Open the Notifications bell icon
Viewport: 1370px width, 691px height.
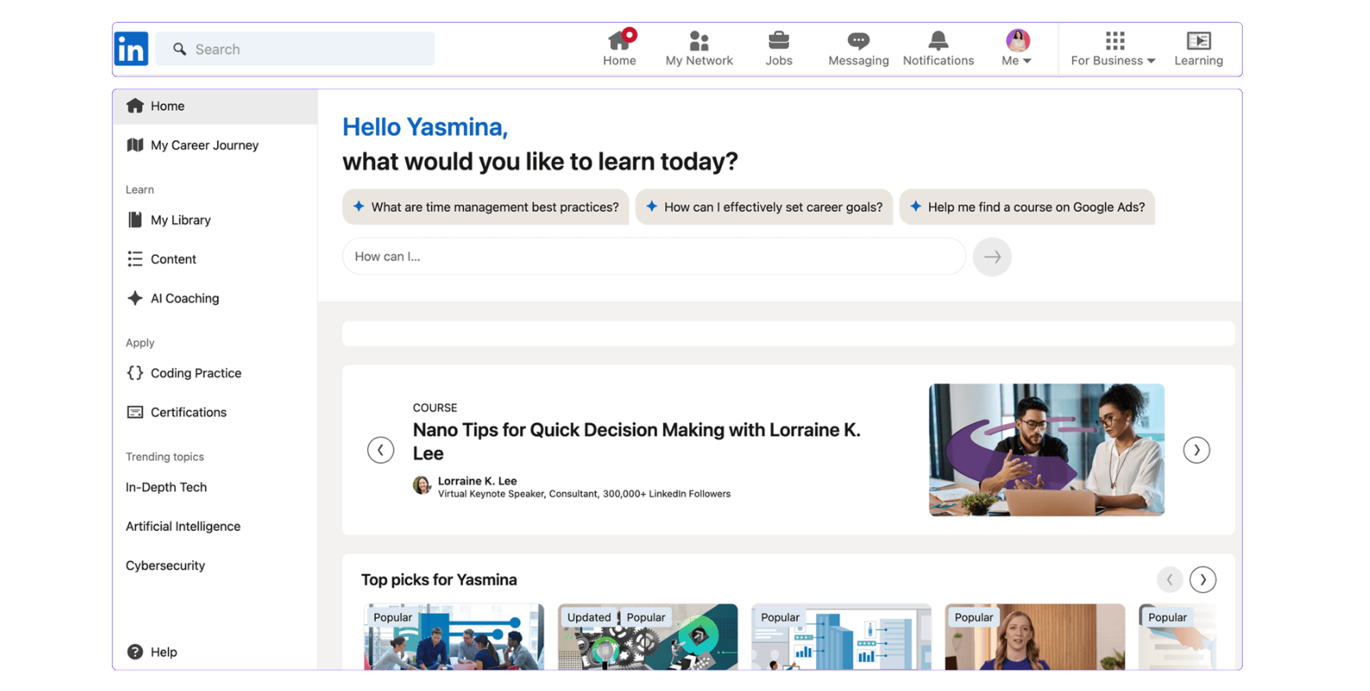tap(938, 40)
